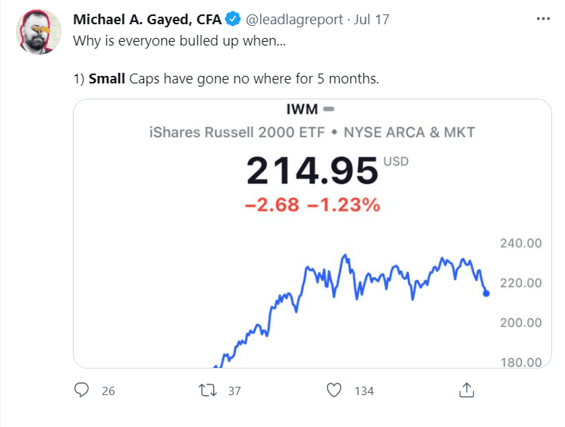Screen dimensions: 565x427
Task: Open the IWM chart image
Action: coord(312,234)
